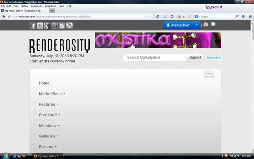254x159 pixels.
Task: Open the Help menu
Action: 69,6
